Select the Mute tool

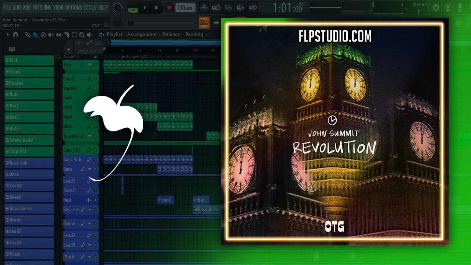[51, 35]
